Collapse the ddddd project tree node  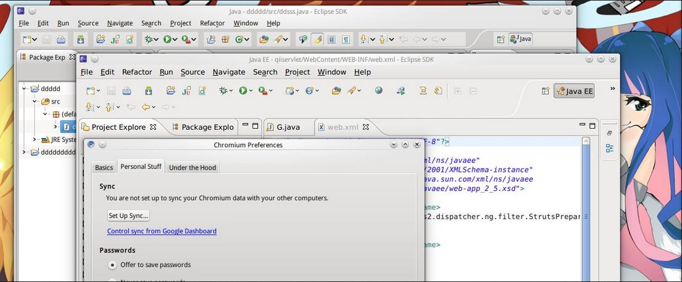24,89
